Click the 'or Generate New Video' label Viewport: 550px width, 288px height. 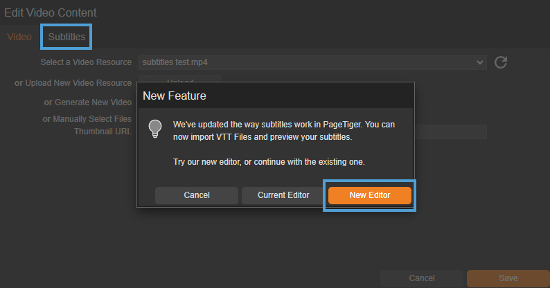pos(87,102)
